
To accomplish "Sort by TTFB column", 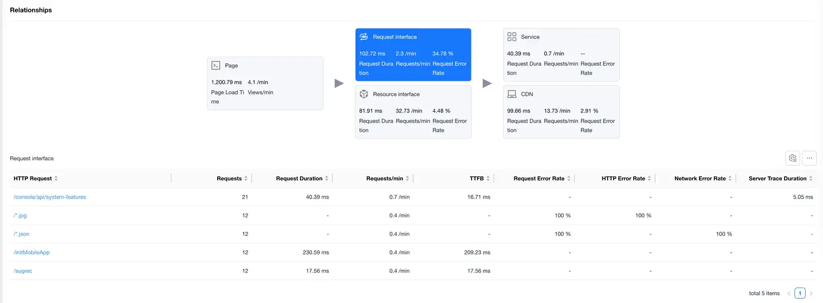I will (x=488, y=179).
